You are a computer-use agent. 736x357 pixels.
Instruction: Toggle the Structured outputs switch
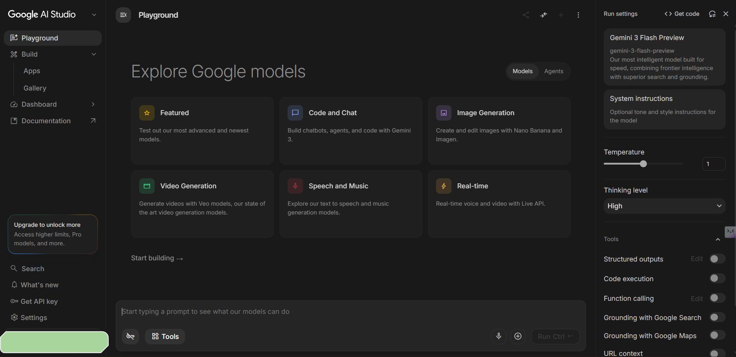[x=717, y=259]
